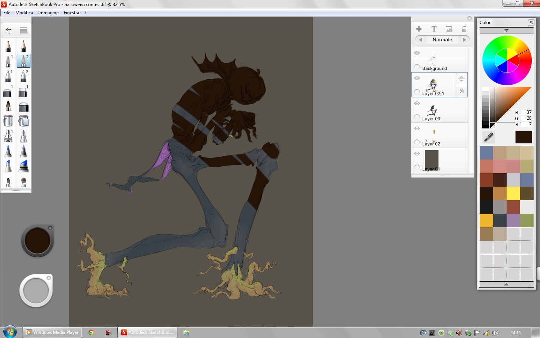Viewport: 540px width, 338px height.
Task: Open the Modifica menu
Action: pos(24,12)
